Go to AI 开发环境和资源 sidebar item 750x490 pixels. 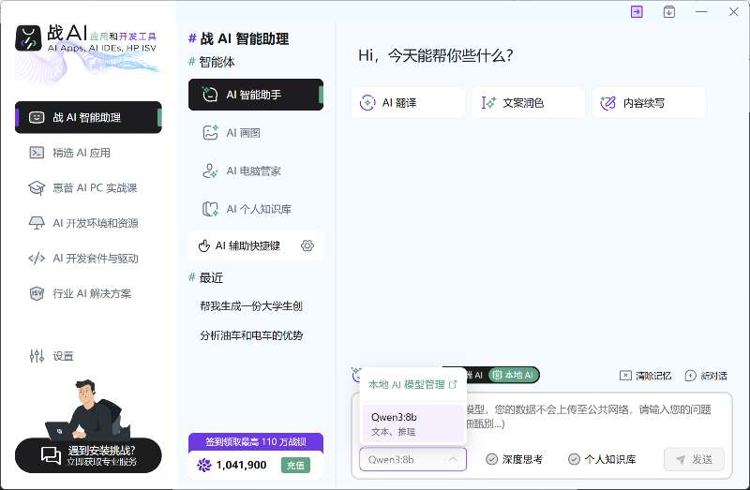click(x=95, y=223)
